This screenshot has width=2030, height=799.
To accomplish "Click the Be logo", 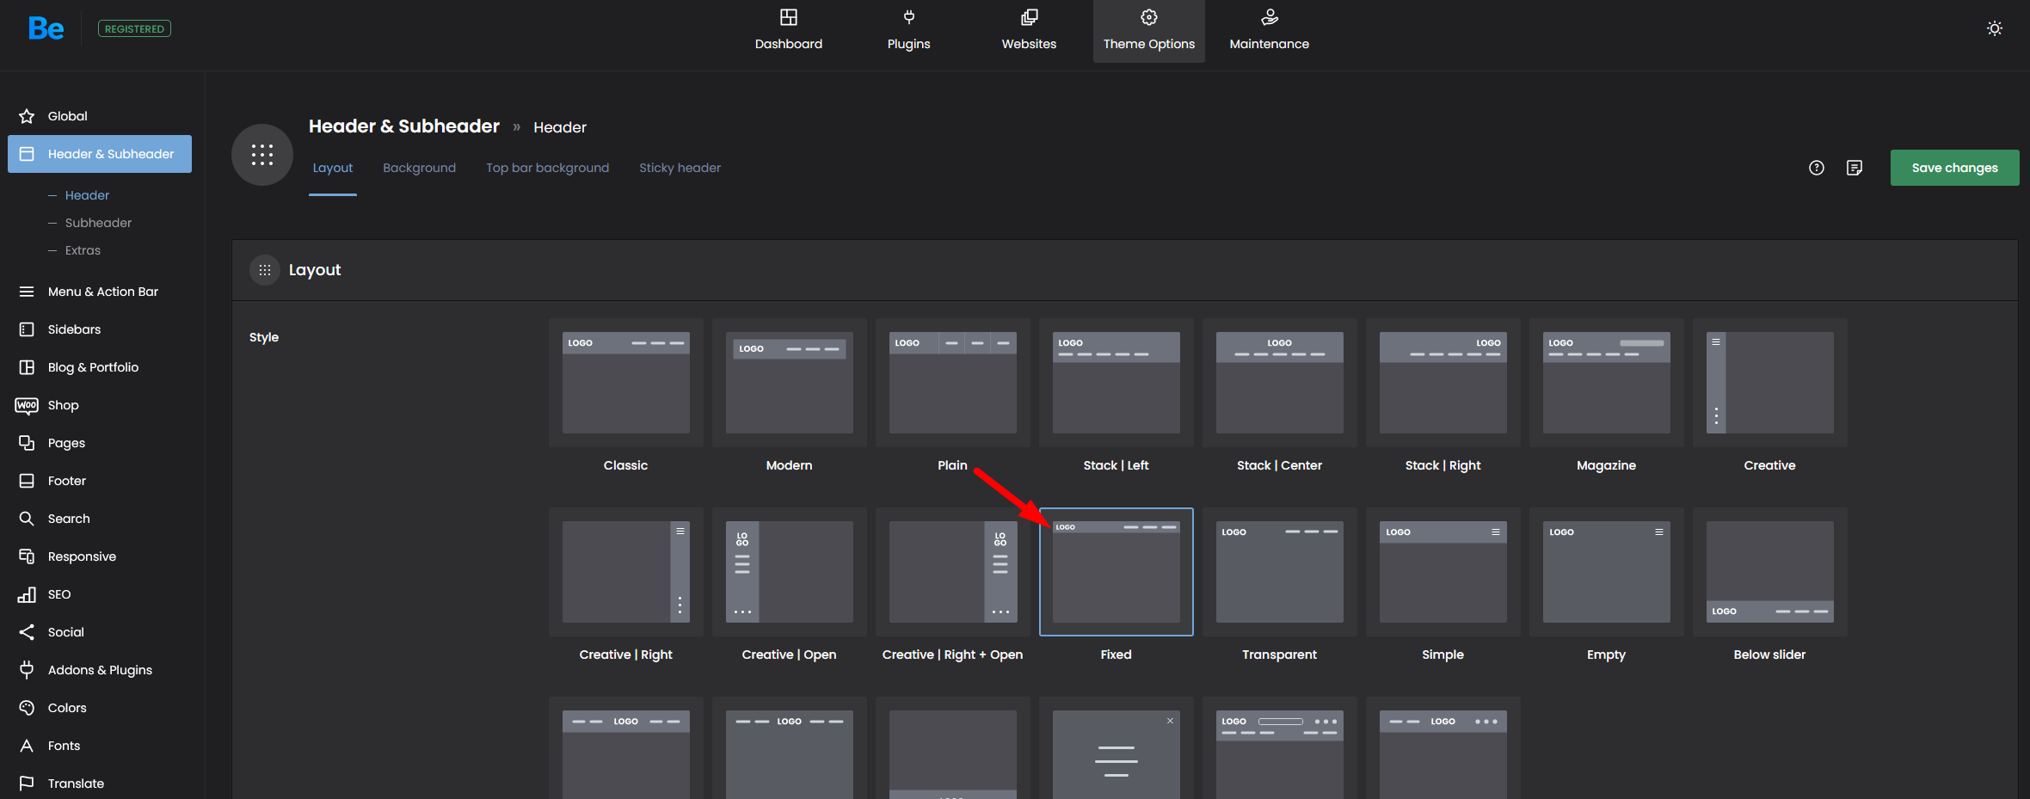I will 46,28.
